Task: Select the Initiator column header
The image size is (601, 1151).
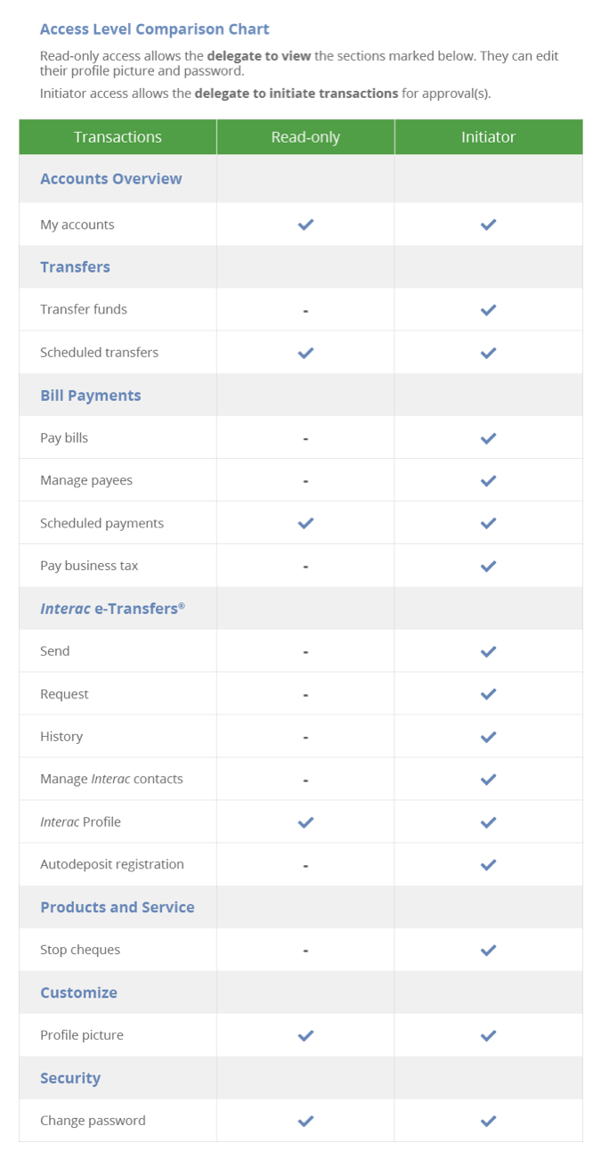Action: click(x=489, y=137)
